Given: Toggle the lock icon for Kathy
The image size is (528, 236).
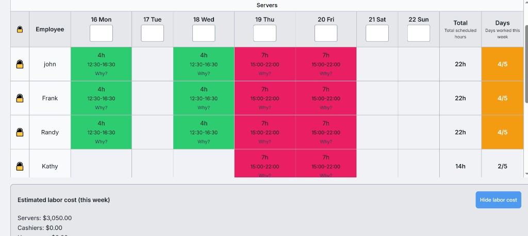Looking at the screenshot, I should coord(20,166).
